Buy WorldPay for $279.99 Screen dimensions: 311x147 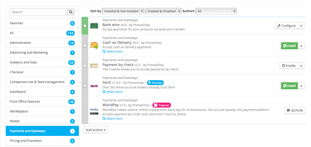pyautogui.click(x=295, y=111)
